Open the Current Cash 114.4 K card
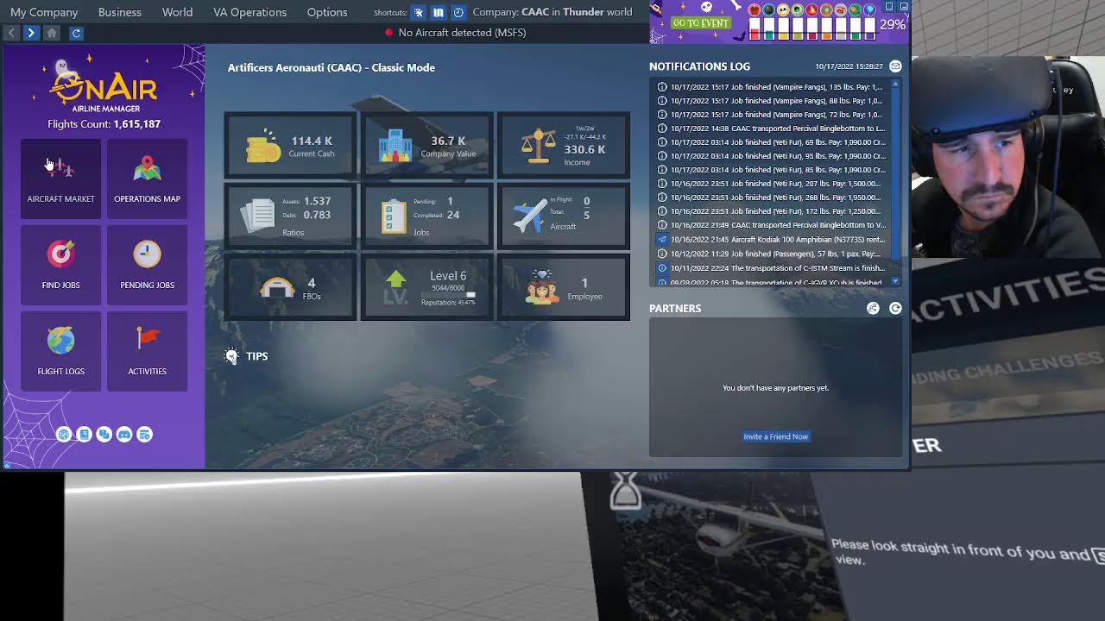The width and height of the screenshot is (1105, 621). click(290, 146)
